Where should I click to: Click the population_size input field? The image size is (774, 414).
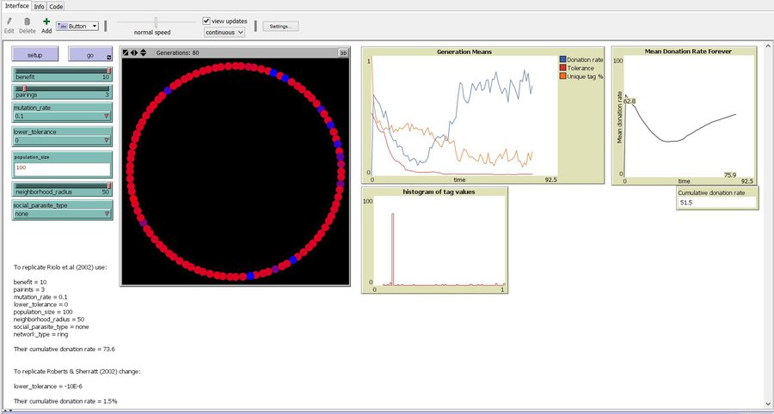click(62, 167)
